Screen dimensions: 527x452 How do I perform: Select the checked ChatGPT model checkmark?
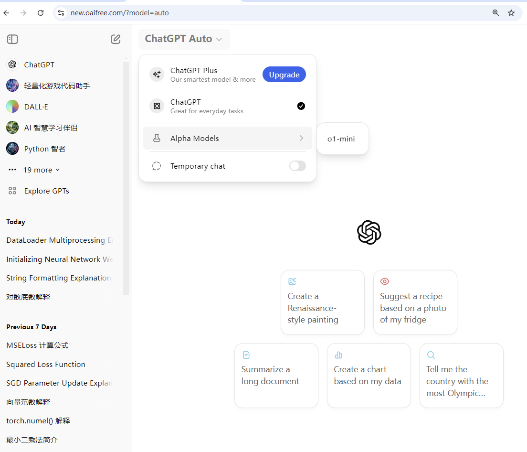301,106
